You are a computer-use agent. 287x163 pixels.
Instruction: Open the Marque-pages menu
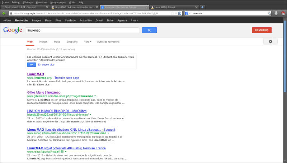[58, 3]
